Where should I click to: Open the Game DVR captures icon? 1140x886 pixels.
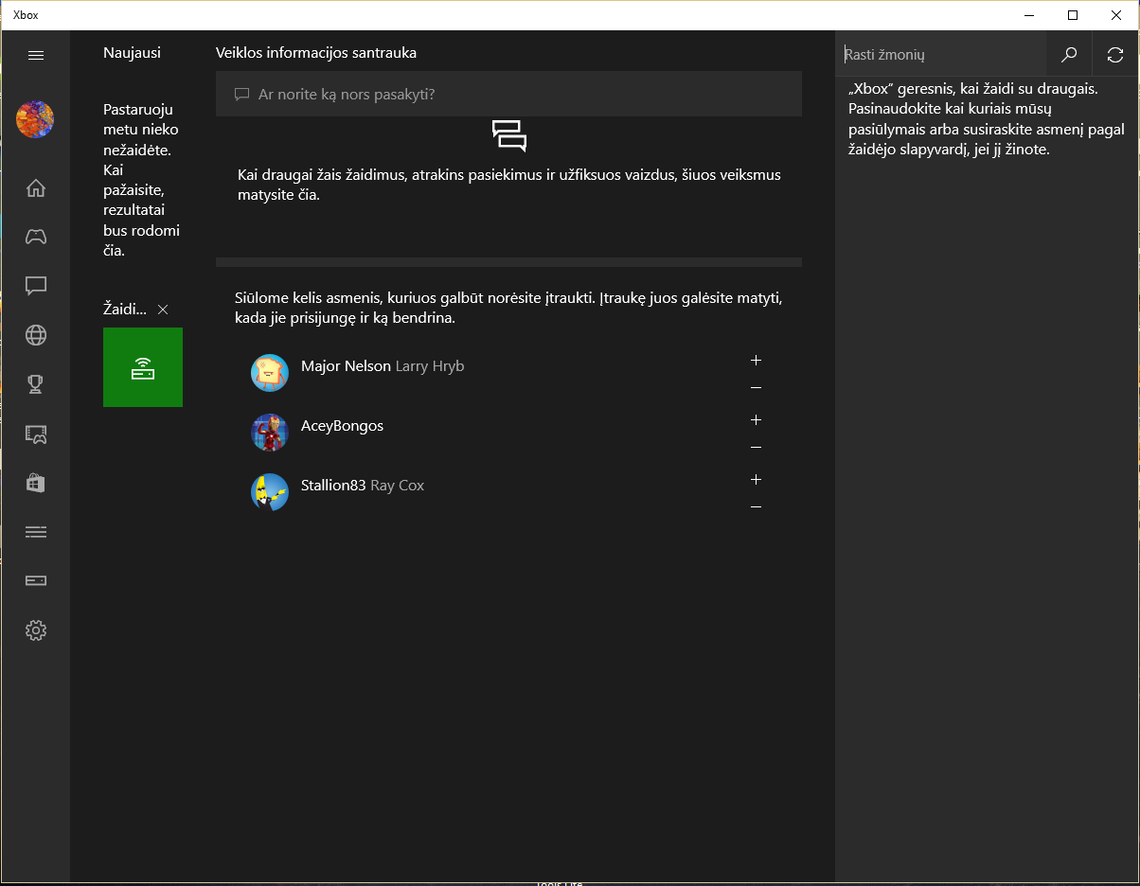[x=36, y=434]
